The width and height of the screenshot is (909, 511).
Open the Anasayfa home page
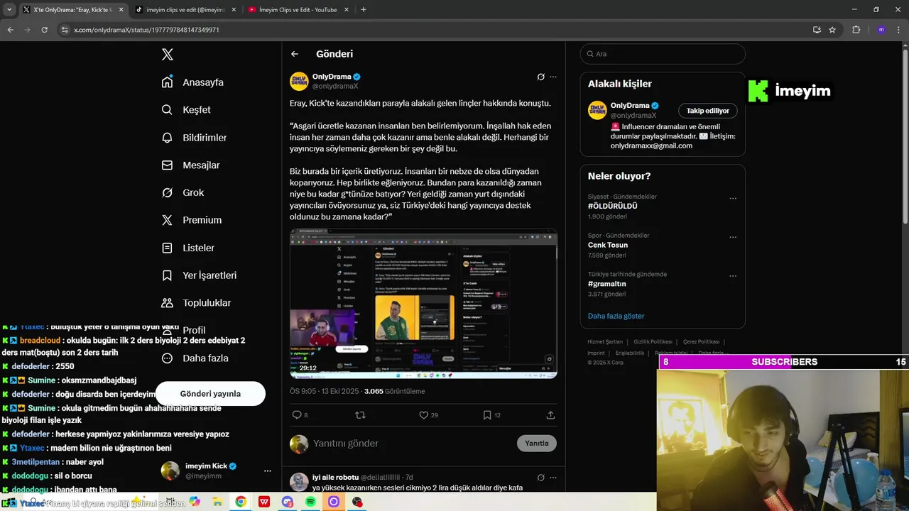(x=192, y=82)
